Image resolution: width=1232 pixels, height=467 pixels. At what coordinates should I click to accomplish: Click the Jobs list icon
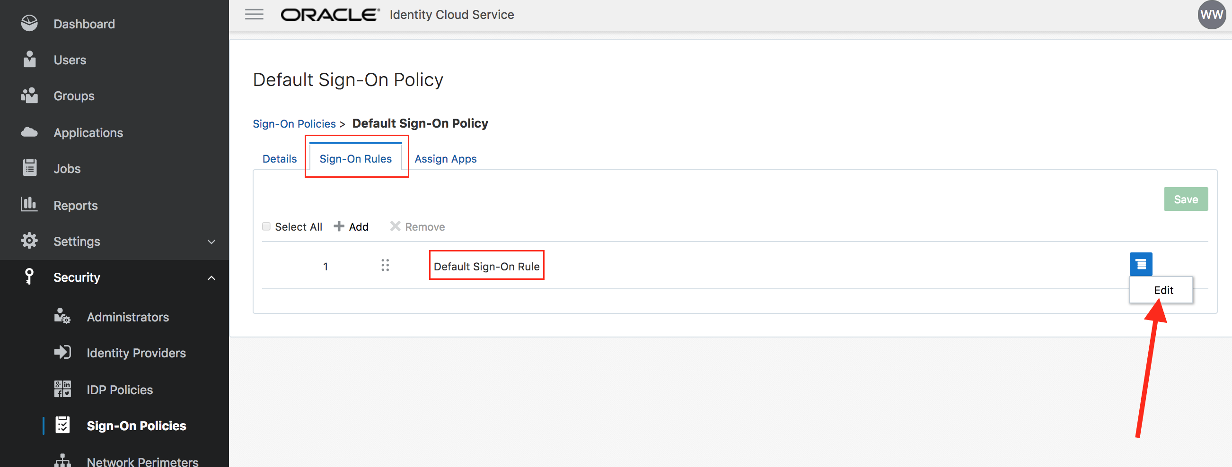(x=30, y=168)
